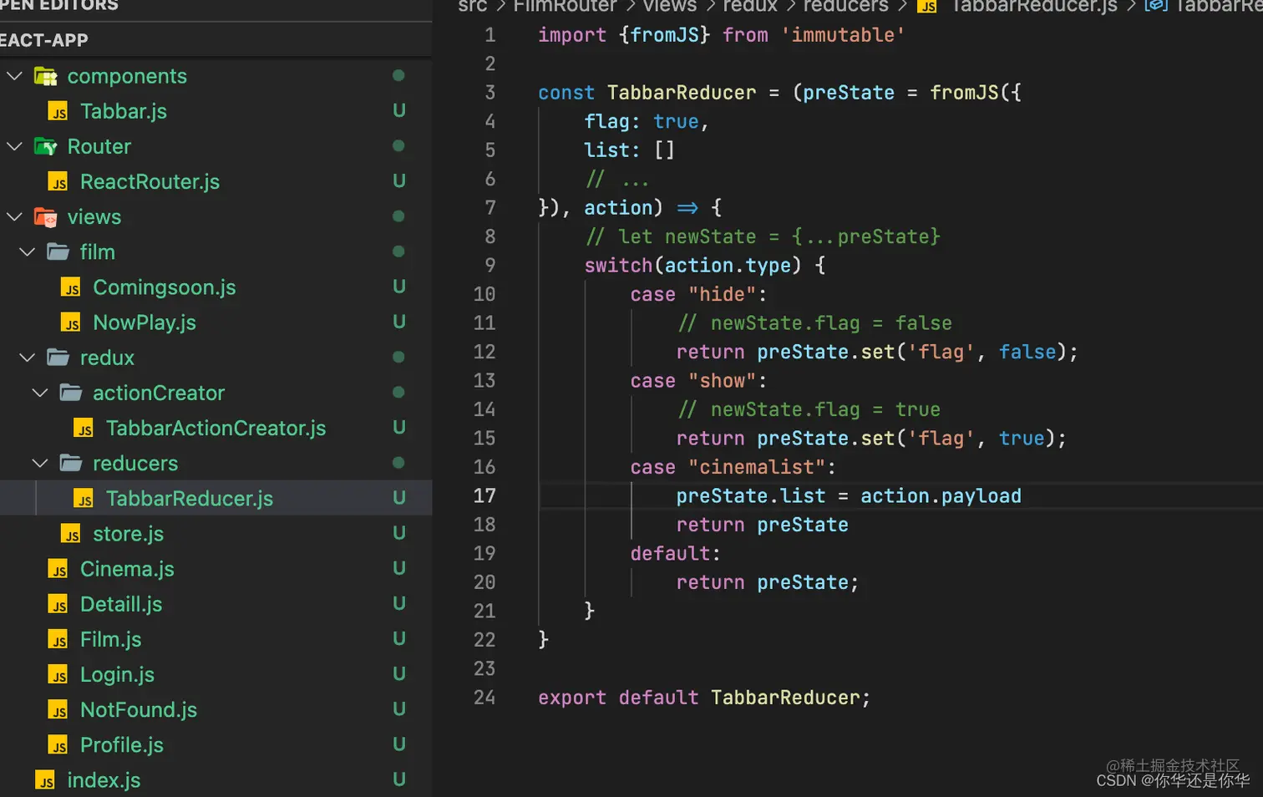Click the TabbarReducer.js breadcrumb file name

click(1034, 7)
